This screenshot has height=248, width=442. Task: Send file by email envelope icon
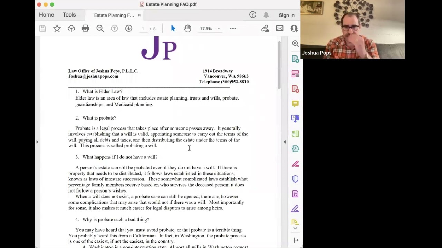tap(280, 29)
